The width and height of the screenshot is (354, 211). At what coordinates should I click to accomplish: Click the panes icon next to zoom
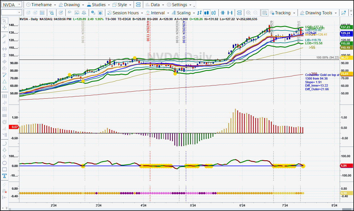coord(239,13)
